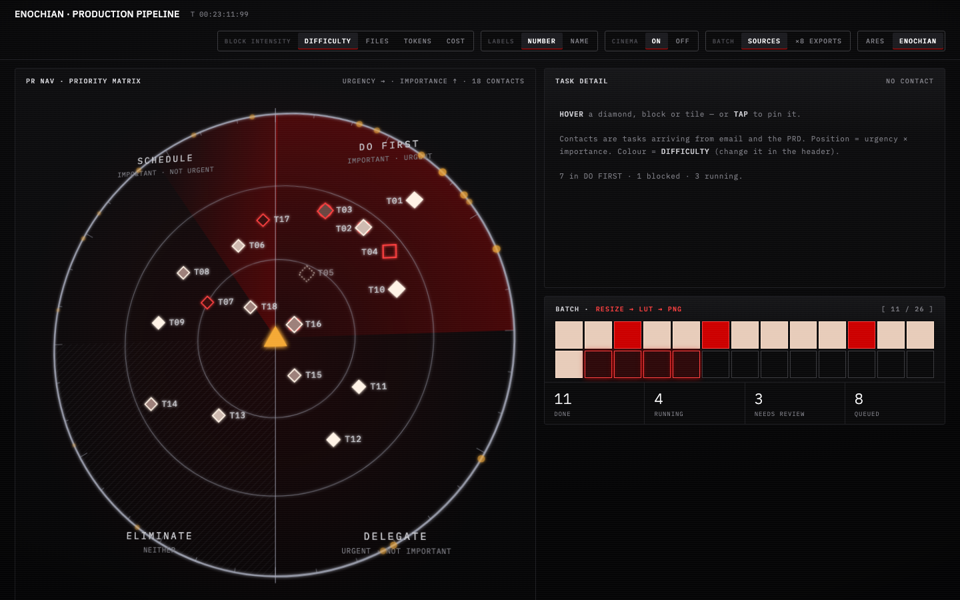960x600 pixels.
Task: Click the 3 Needs Review stat
Action: coord(795,404)
